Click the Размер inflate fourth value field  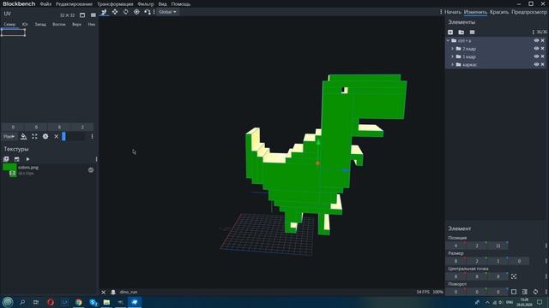[519, 261]
